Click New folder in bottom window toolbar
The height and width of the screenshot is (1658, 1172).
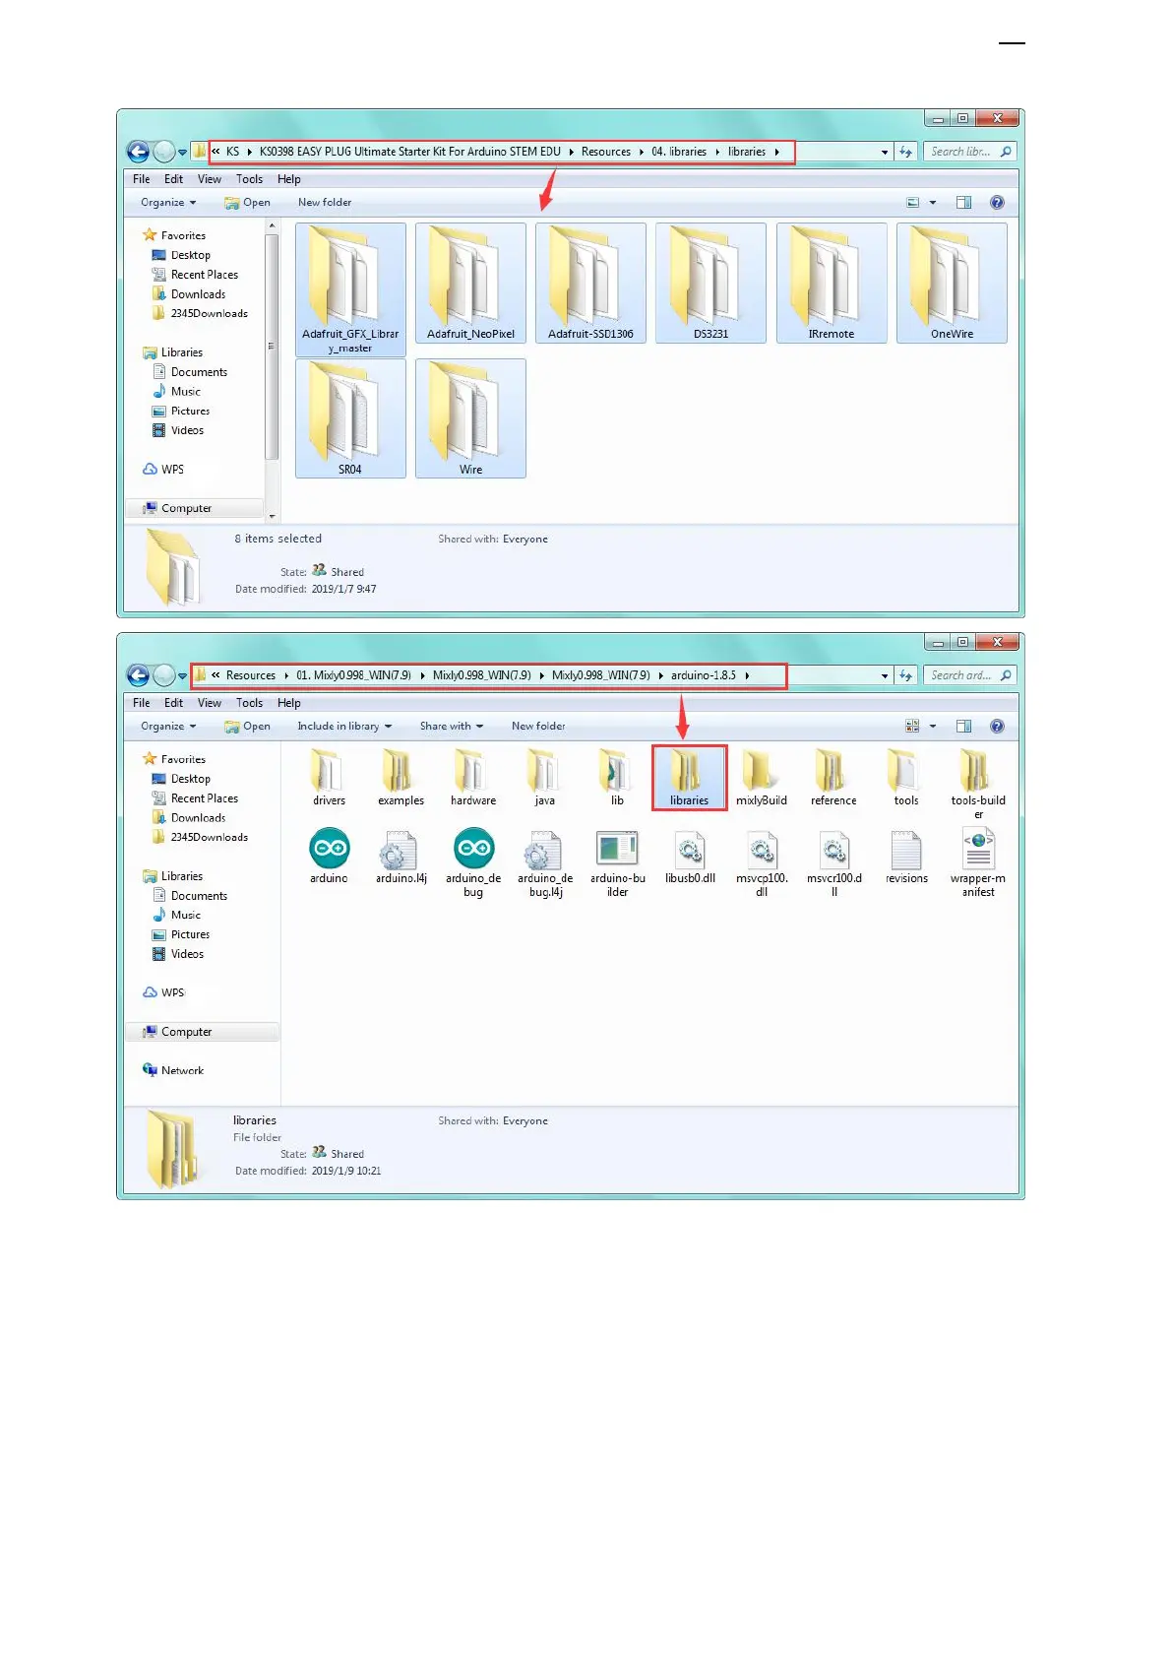click(x=538, y=727)
